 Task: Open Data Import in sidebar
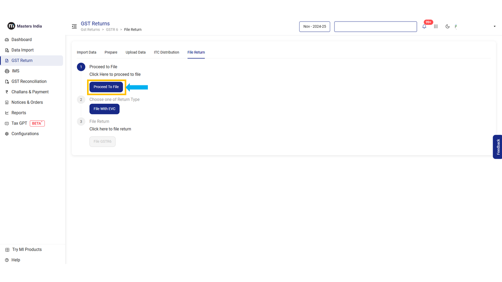click(22, 50)
